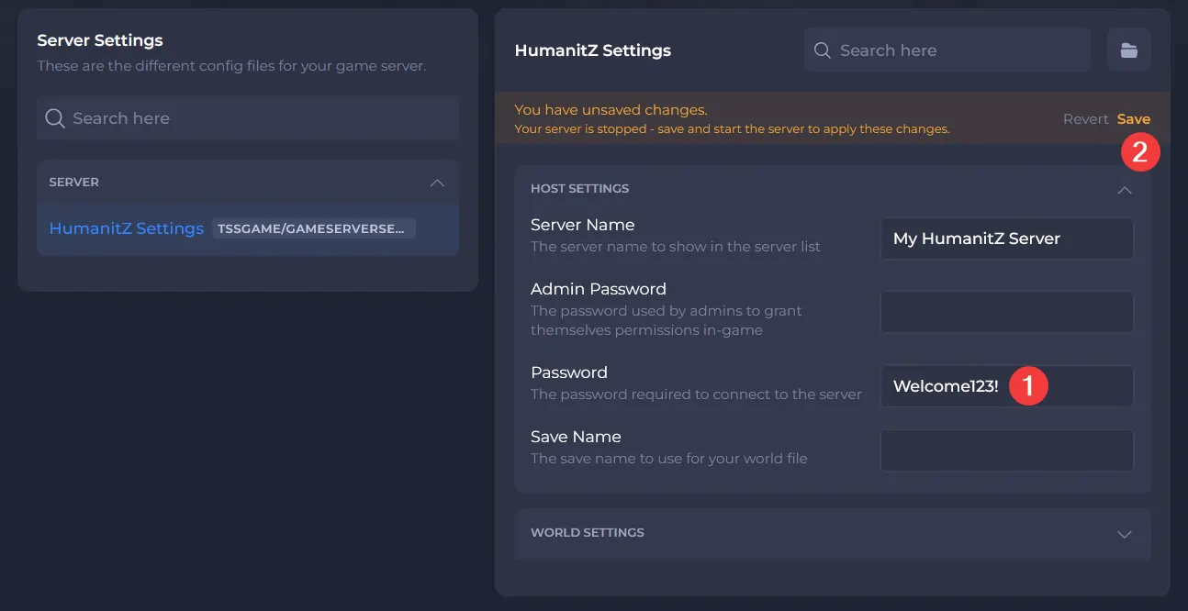Click 'The password required to connect' description
Image resolution: width=1188 pixels, height=611 pixels.
pos(696,394)
